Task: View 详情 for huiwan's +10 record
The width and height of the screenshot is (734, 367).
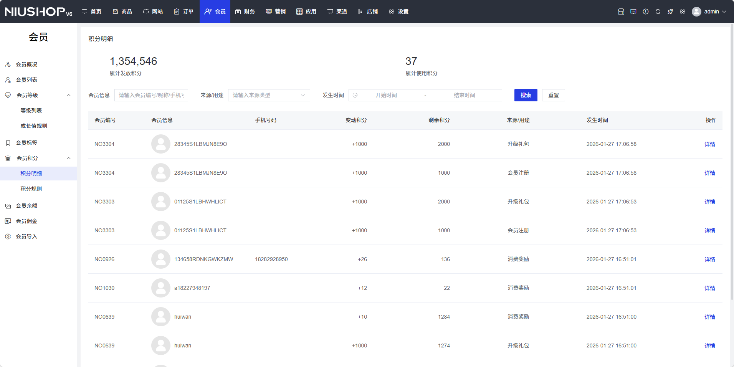Action: tap(709, 317)
